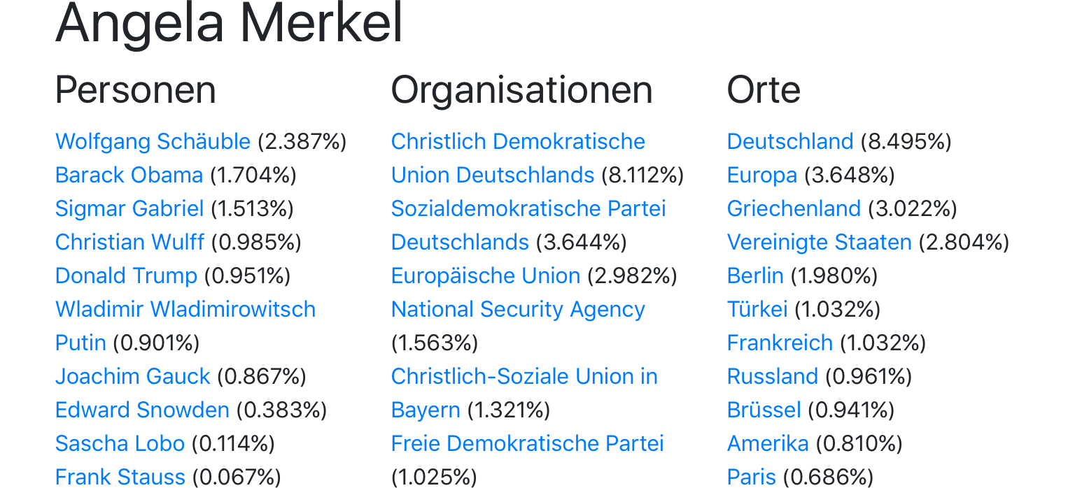Image resolution: width=1075 pixels, height=488 pixels.
Task: Open the Vereinigte Staaten link
Action: [819, 243]
